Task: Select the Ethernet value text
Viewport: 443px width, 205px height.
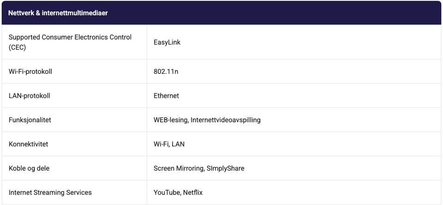Action: pyautogui.click(x=166, y=96)
